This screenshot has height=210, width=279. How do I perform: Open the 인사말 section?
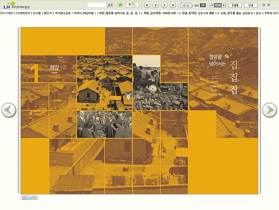point(37,13)
